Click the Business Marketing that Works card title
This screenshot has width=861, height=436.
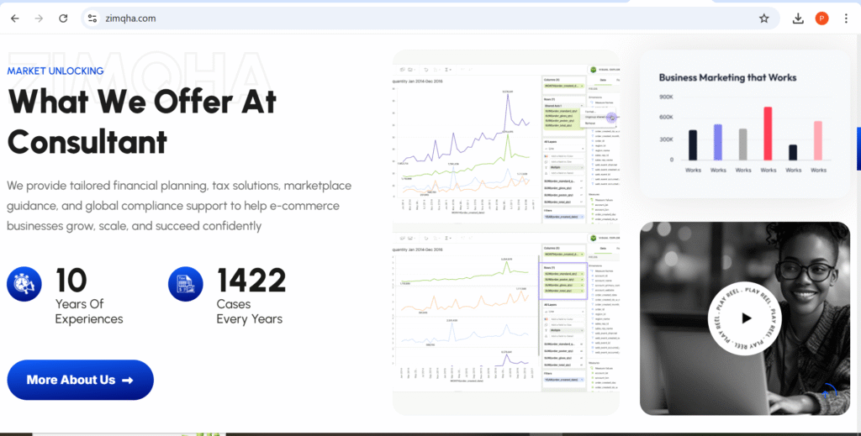click(727, 77)
